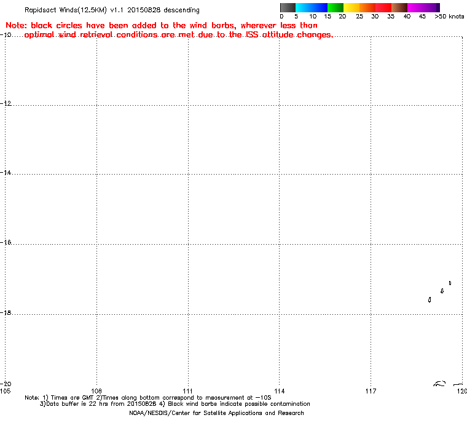Click the orange 25-30 knots color segment
The image size is (467, 423).
click(x=367, y=7)
